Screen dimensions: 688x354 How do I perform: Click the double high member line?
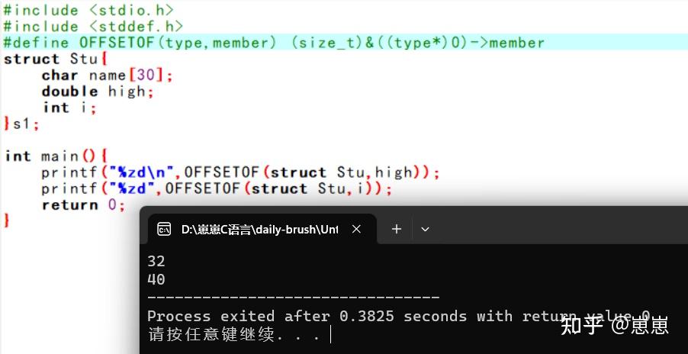pos(98,92)
